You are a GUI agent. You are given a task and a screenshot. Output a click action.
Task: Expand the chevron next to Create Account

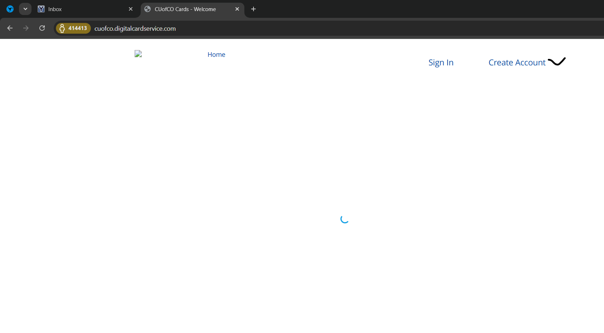click(x=557, y=62)
